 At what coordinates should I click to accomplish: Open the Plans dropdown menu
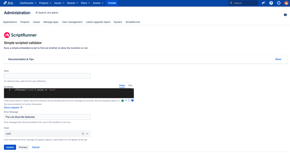(x=85, y=3)
